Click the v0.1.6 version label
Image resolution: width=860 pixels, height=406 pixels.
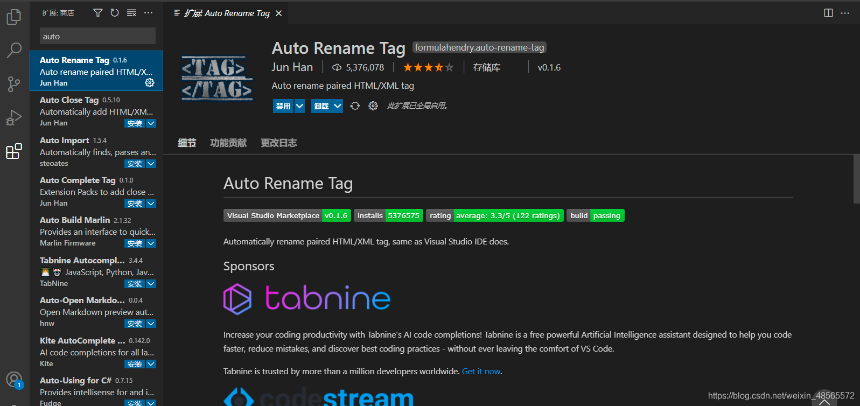point(549,67)
